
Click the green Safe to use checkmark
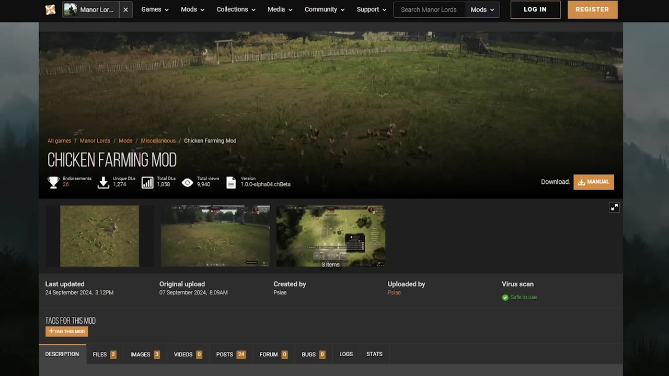pyautogui.click(x=505, y=297)
